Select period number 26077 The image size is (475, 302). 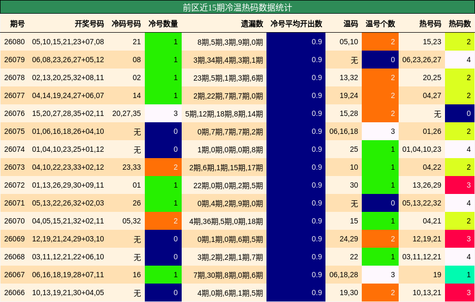15,95
